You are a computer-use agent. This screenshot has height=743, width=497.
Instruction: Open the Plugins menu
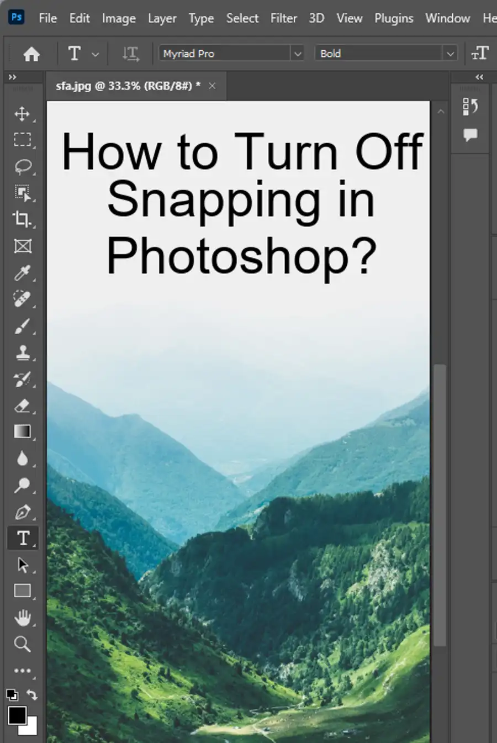[394, 18]
